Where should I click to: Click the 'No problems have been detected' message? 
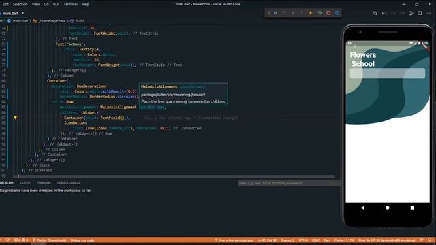coord(46,191)
